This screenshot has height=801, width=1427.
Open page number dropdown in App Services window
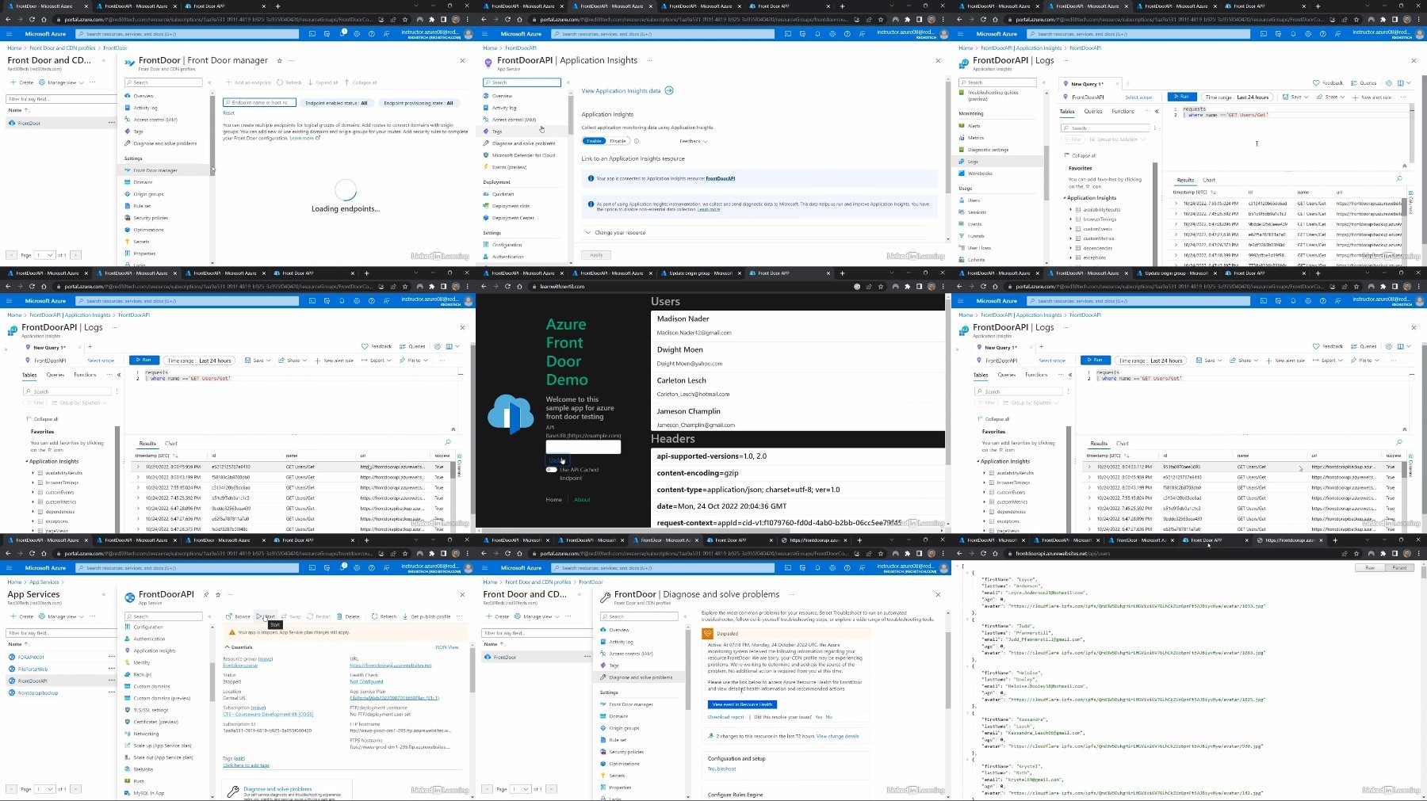44,789
